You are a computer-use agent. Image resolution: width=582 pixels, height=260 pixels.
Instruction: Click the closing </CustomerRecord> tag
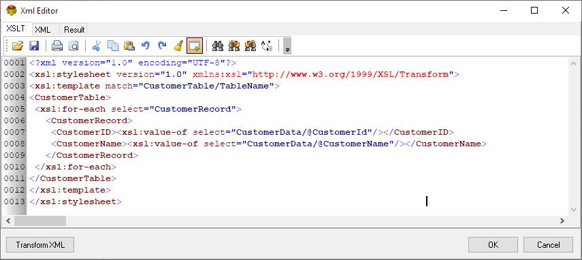[x=92, y=155]
